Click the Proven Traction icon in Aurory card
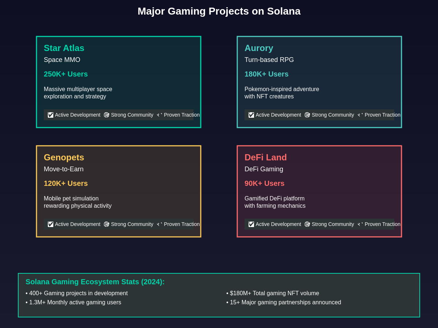This screenshot has height=328, width=438. [360, 115]
